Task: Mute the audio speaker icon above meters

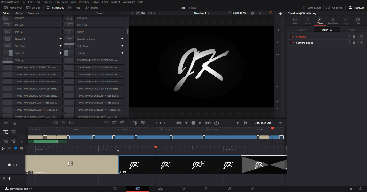Action: tap(280, 14)
